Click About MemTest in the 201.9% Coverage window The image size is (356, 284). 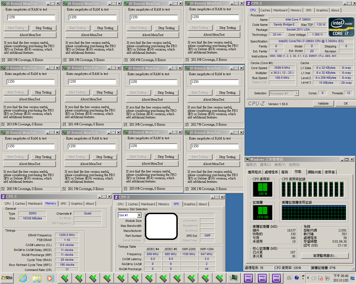152,100
